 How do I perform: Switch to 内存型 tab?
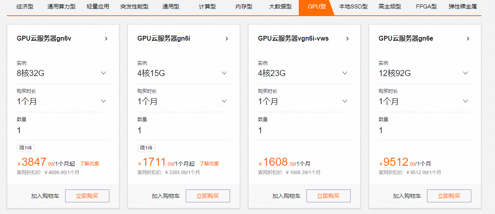coord(244,7)
